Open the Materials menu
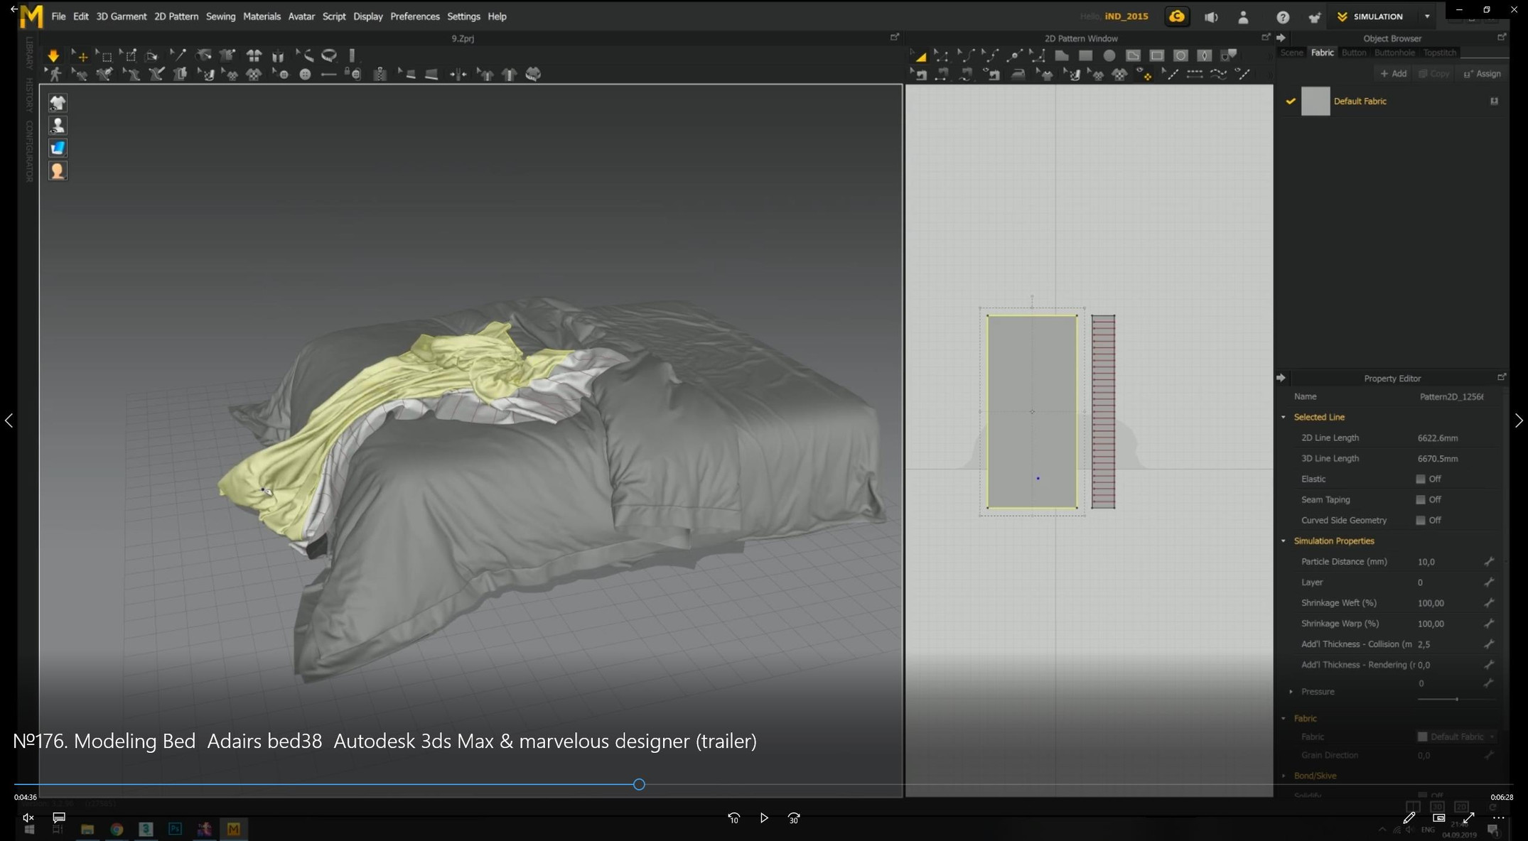This screenshot has height=841, width=1528. click(262, 16)
